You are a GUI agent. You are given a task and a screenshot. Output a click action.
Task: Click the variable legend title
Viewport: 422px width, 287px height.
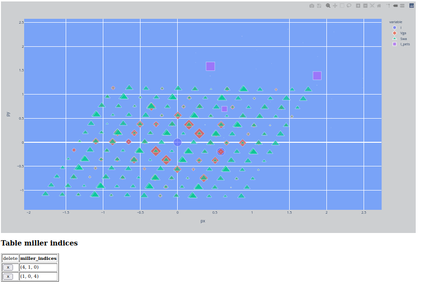(395, 22)
